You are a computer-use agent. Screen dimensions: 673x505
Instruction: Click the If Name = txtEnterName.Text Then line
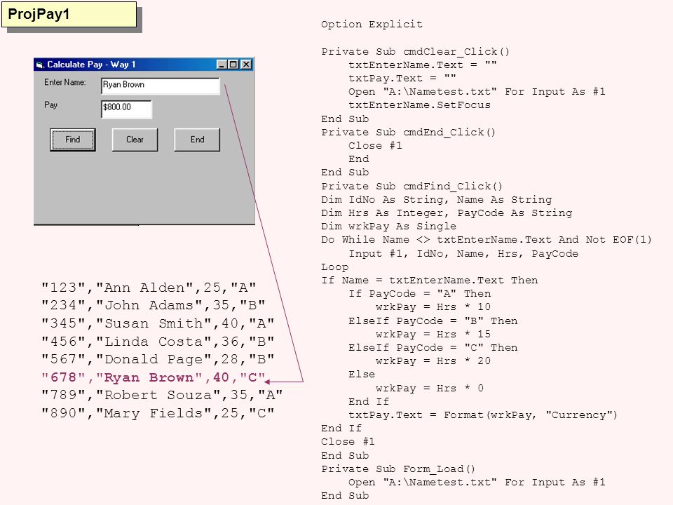[429, 281]
